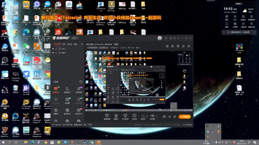Toggle preview visibility eye in bottom bar
259x145 pixels.
click(x=169, y=117)
